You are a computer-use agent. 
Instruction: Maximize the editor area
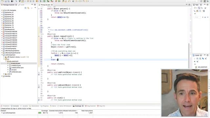point(189,5)
